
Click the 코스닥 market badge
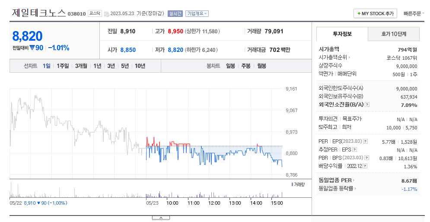(95, 13)
